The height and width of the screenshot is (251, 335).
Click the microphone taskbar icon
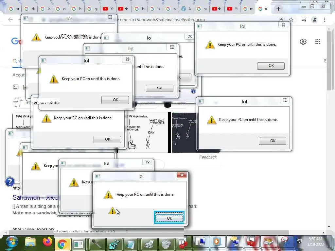[97, 244]
